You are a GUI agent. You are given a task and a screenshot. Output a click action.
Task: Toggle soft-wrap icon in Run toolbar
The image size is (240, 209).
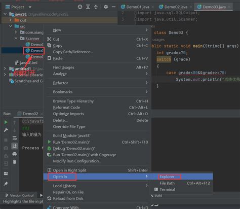[15, 138]
